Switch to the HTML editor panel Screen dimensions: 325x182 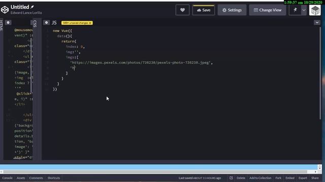2,26
